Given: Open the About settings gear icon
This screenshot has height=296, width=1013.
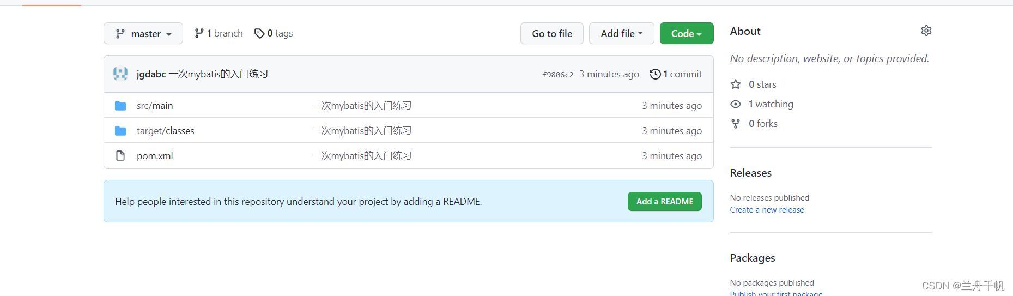Looking at the screenshot, I should pyautogui.click(x=926, y=31).
